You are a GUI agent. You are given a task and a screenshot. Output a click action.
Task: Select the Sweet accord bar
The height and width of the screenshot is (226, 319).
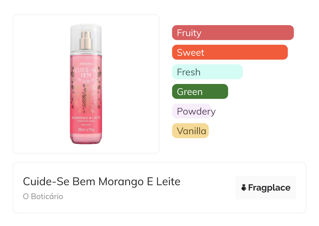[230, 52]
